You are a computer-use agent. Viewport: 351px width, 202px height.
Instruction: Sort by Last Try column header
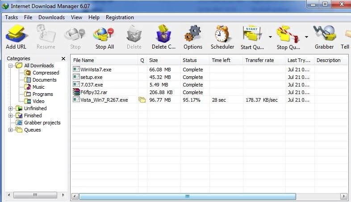tap(300, 60)
